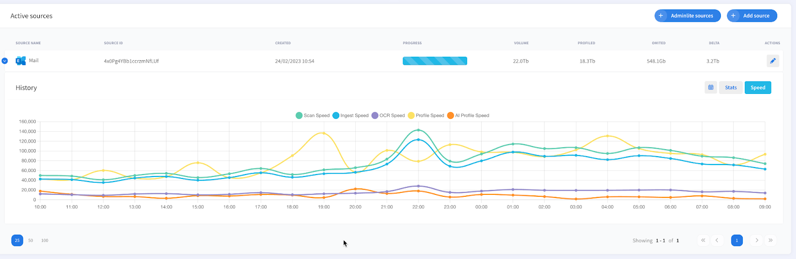Set page size to 50
796x259 pixels.
[x=31, y=241]
